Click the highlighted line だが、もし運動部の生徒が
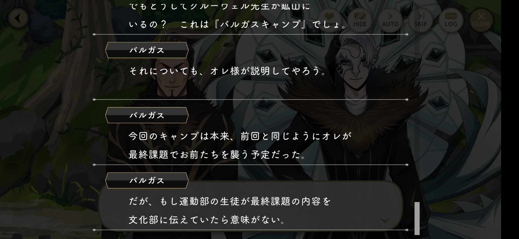The image size is (519, 239). tap(230, 201)
